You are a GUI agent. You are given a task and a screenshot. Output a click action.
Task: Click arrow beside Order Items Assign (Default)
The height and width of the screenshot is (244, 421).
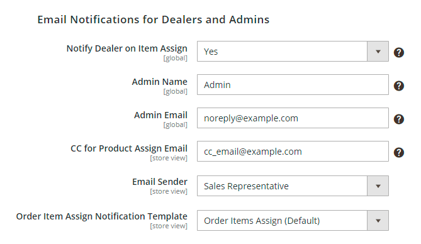(378, 220)
